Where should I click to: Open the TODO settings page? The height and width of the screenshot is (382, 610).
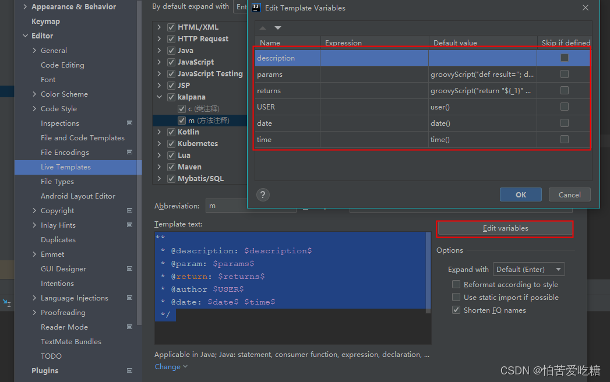point(51,356)
